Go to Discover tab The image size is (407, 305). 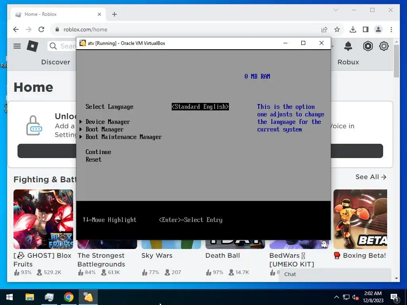tap(56, 62)
